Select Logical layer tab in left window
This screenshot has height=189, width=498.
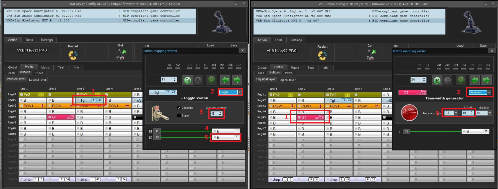coord(38,80)
